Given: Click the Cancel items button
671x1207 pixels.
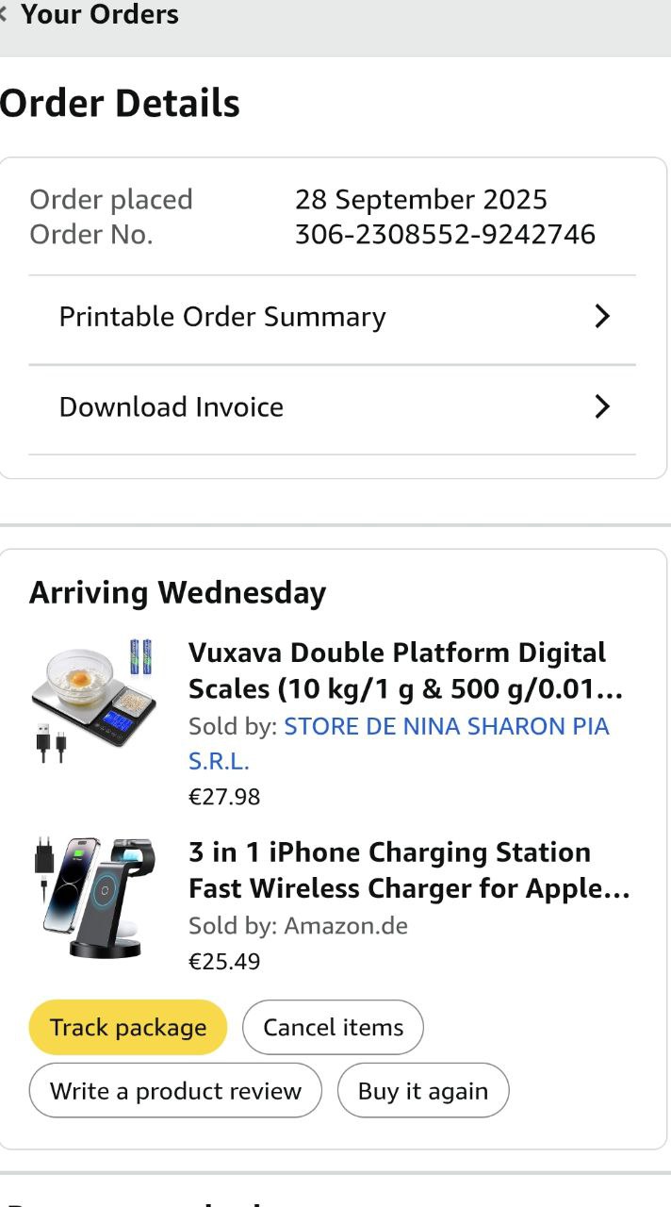Looking at the screenshot, I should click(x=333, y=1028).
